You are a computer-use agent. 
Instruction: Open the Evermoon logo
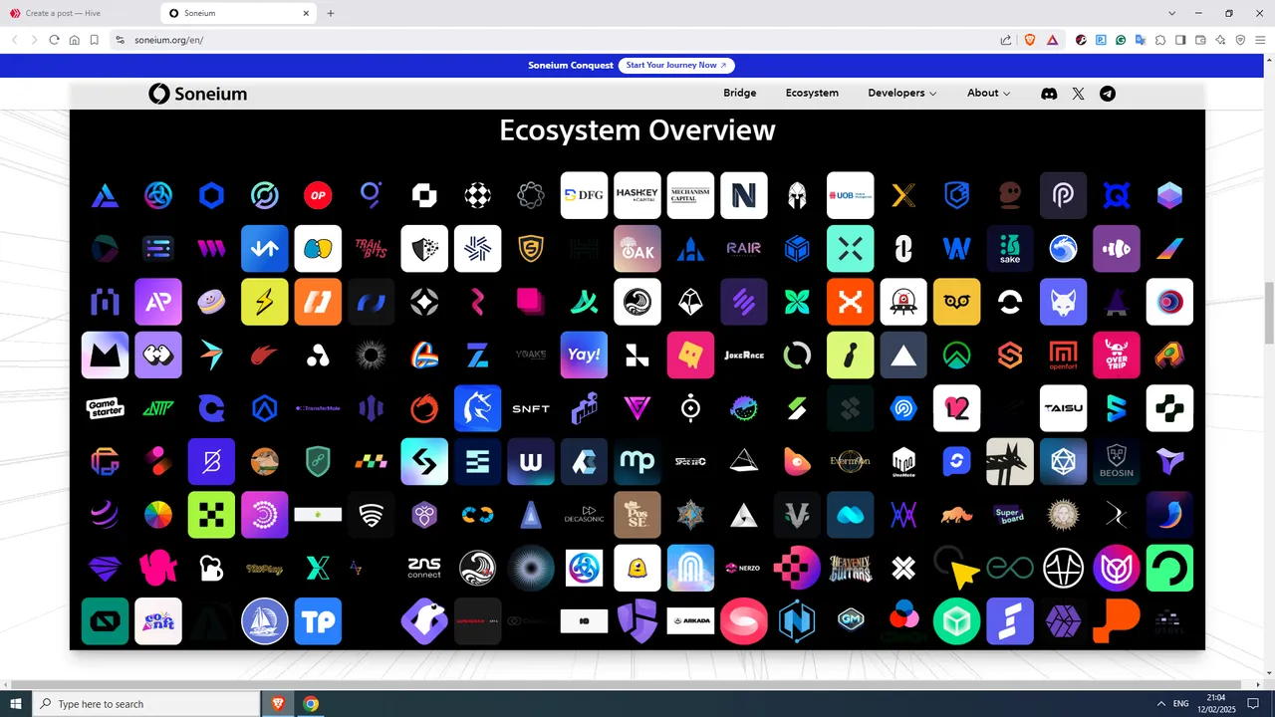(850, 461)
